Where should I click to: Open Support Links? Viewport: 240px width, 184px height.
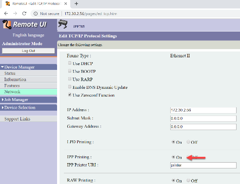click(28, 118)
